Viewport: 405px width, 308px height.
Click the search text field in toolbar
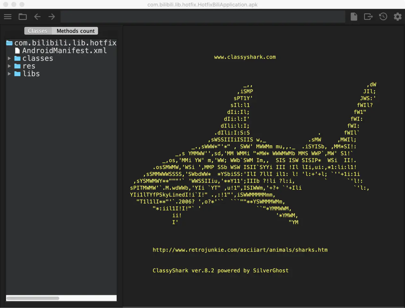coord(203,17)
